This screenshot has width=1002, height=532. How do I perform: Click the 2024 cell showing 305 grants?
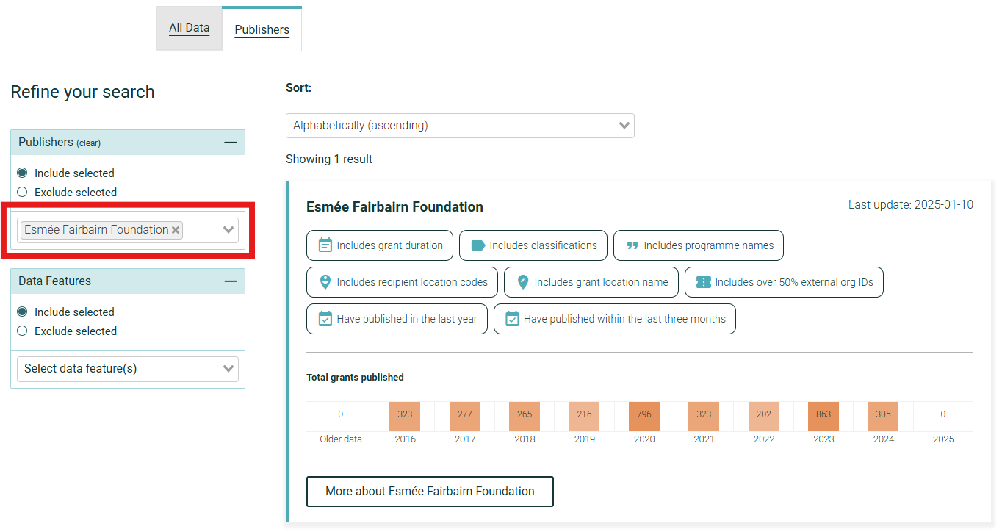pyautogui.click(x=883, y=416)
